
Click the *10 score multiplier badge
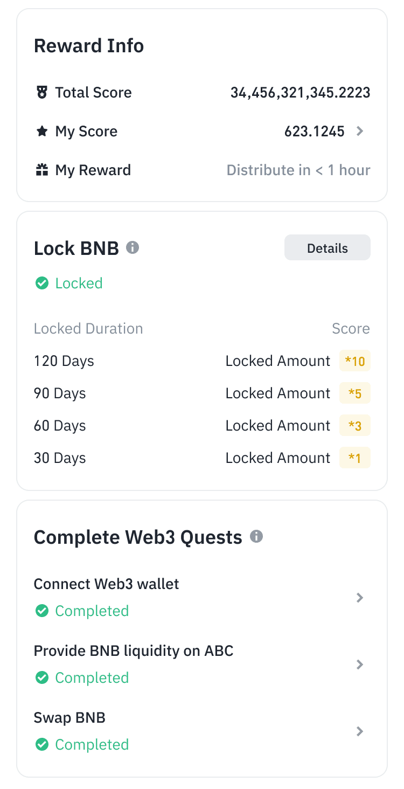[355, 361]
